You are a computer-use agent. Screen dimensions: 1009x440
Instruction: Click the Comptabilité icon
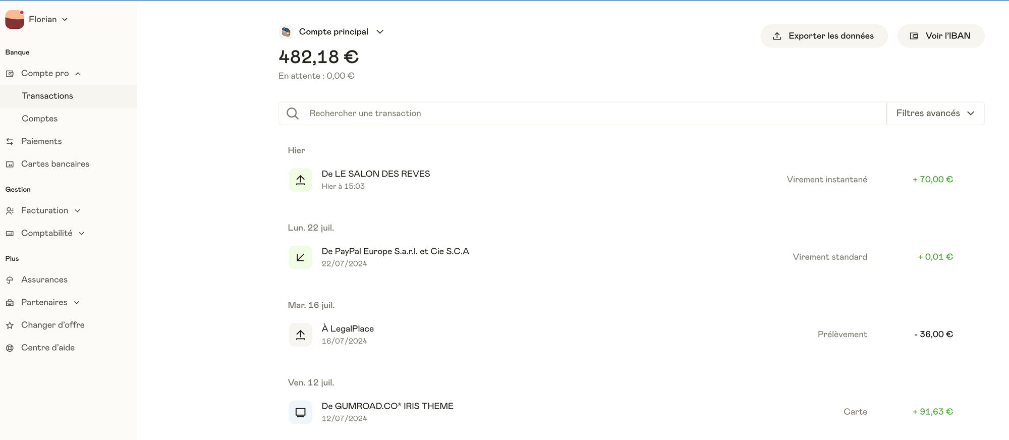[10, 234]
